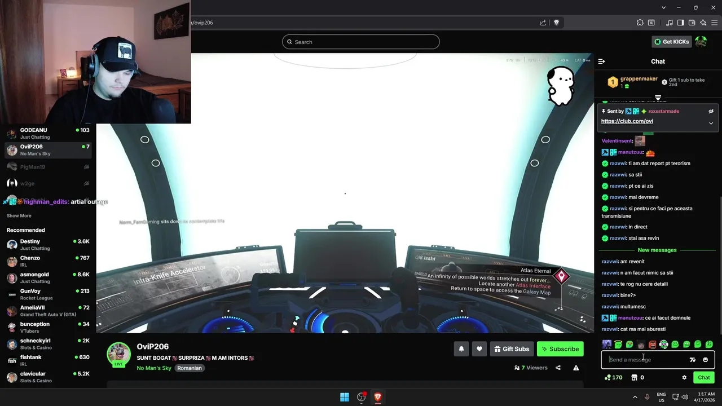Insert the first purple avatar emote
The image size is (722, 406).
(606, 344)
